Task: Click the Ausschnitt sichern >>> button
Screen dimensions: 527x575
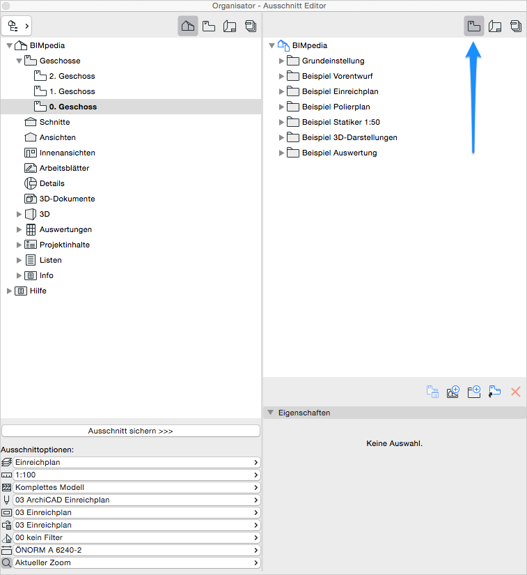Action: pyautogui.click(x=131, y=431)
